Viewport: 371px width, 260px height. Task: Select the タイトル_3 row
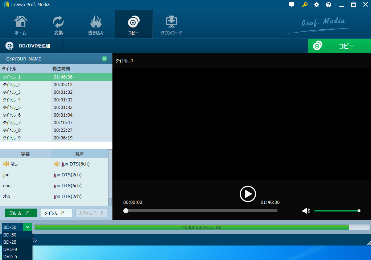56,92
